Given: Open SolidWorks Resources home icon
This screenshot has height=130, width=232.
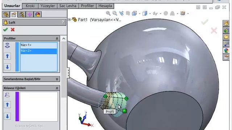Looking at the screenshot, I should pyautogui.click(x=226, y=23).
